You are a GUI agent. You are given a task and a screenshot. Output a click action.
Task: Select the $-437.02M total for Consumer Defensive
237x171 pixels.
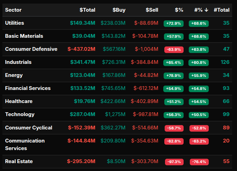point(81,49)
